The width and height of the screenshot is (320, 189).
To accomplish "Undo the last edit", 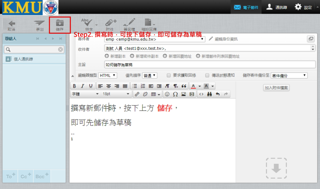I will pyautogui.click(x=218, y=94).
